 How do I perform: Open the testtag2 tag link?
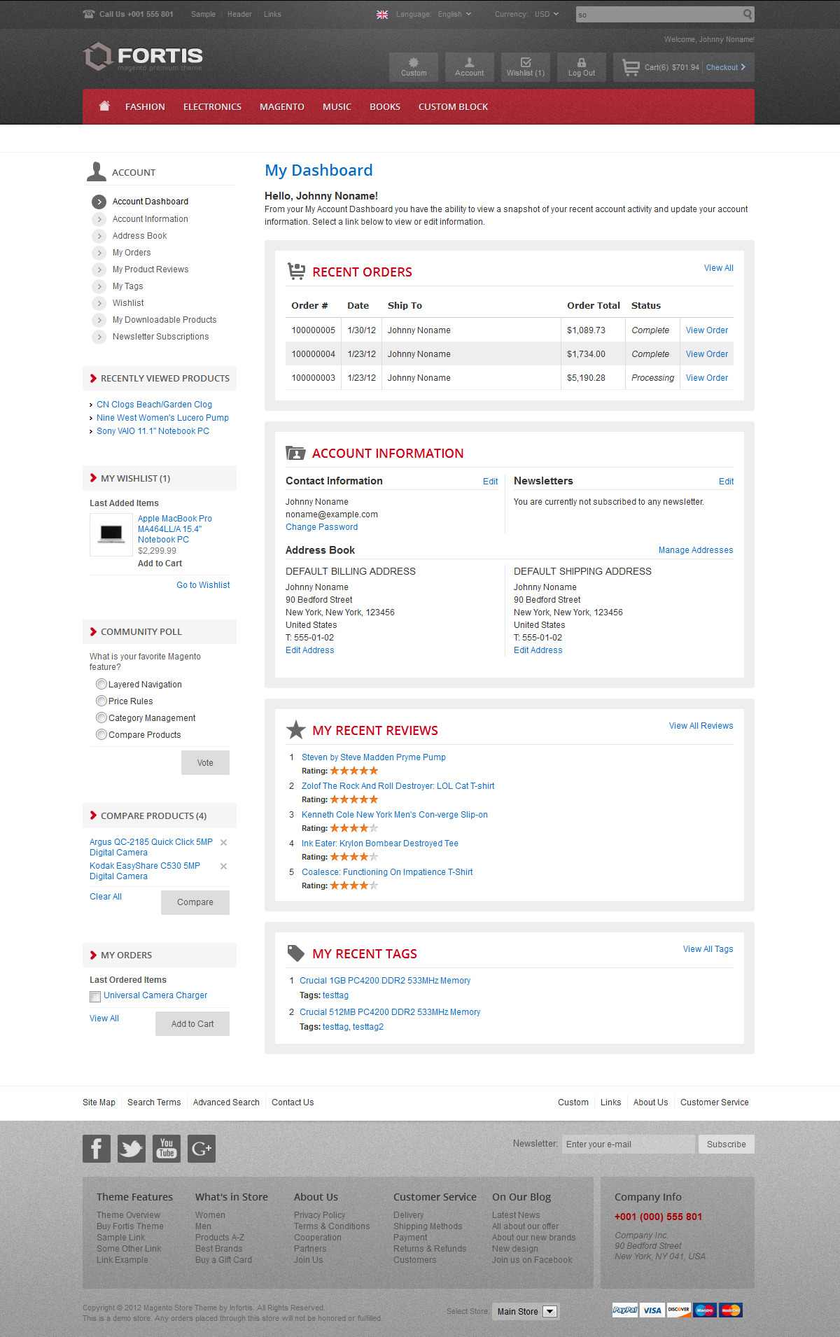pyautogui.click(x=368, y=1027)
